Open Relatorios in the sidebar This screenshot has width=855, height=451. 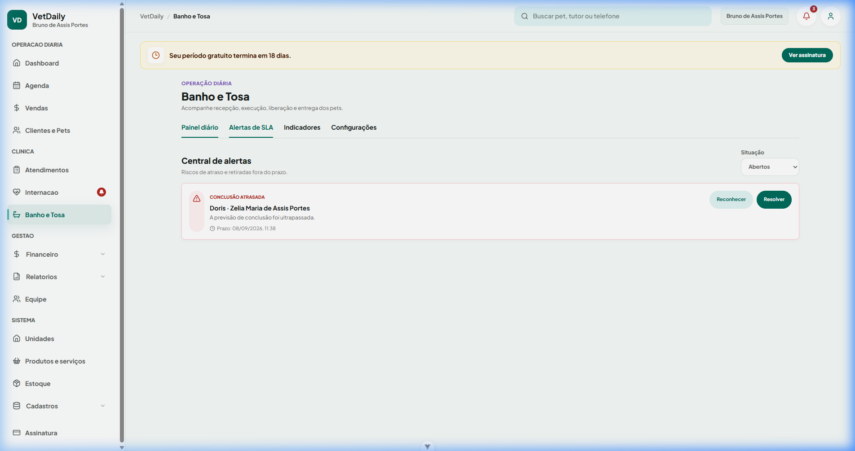coord(59,276)
